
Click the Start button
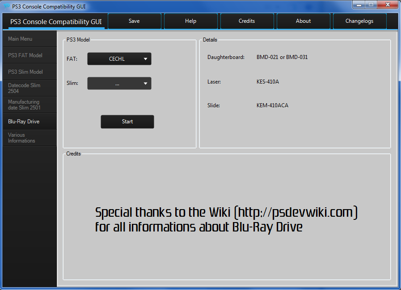[127, 122]
